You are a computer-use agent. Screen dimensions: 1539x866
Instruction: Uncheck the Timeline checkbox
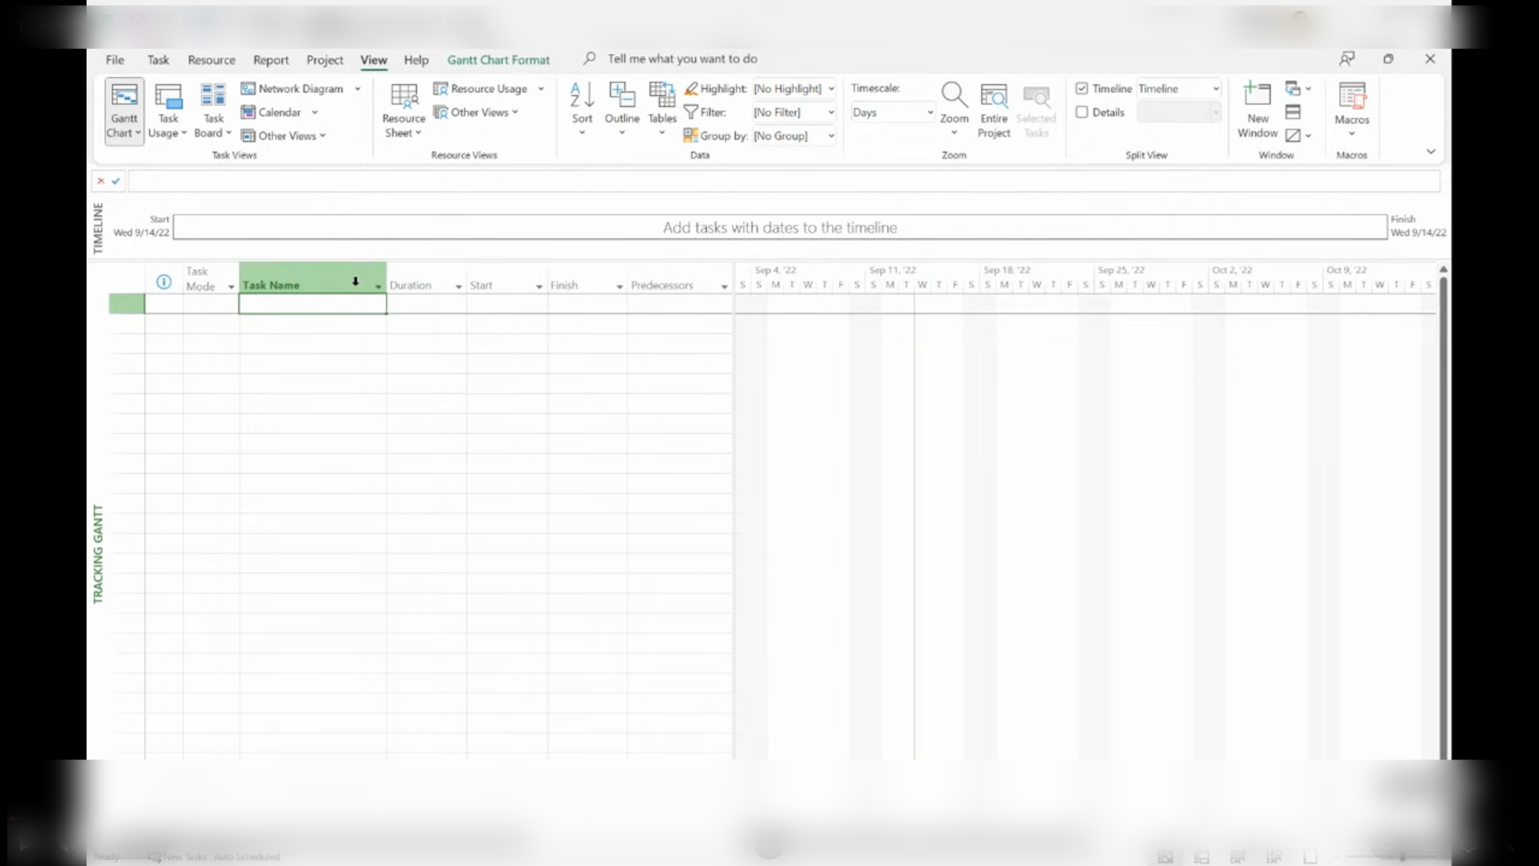click(x=1082, y=88)
